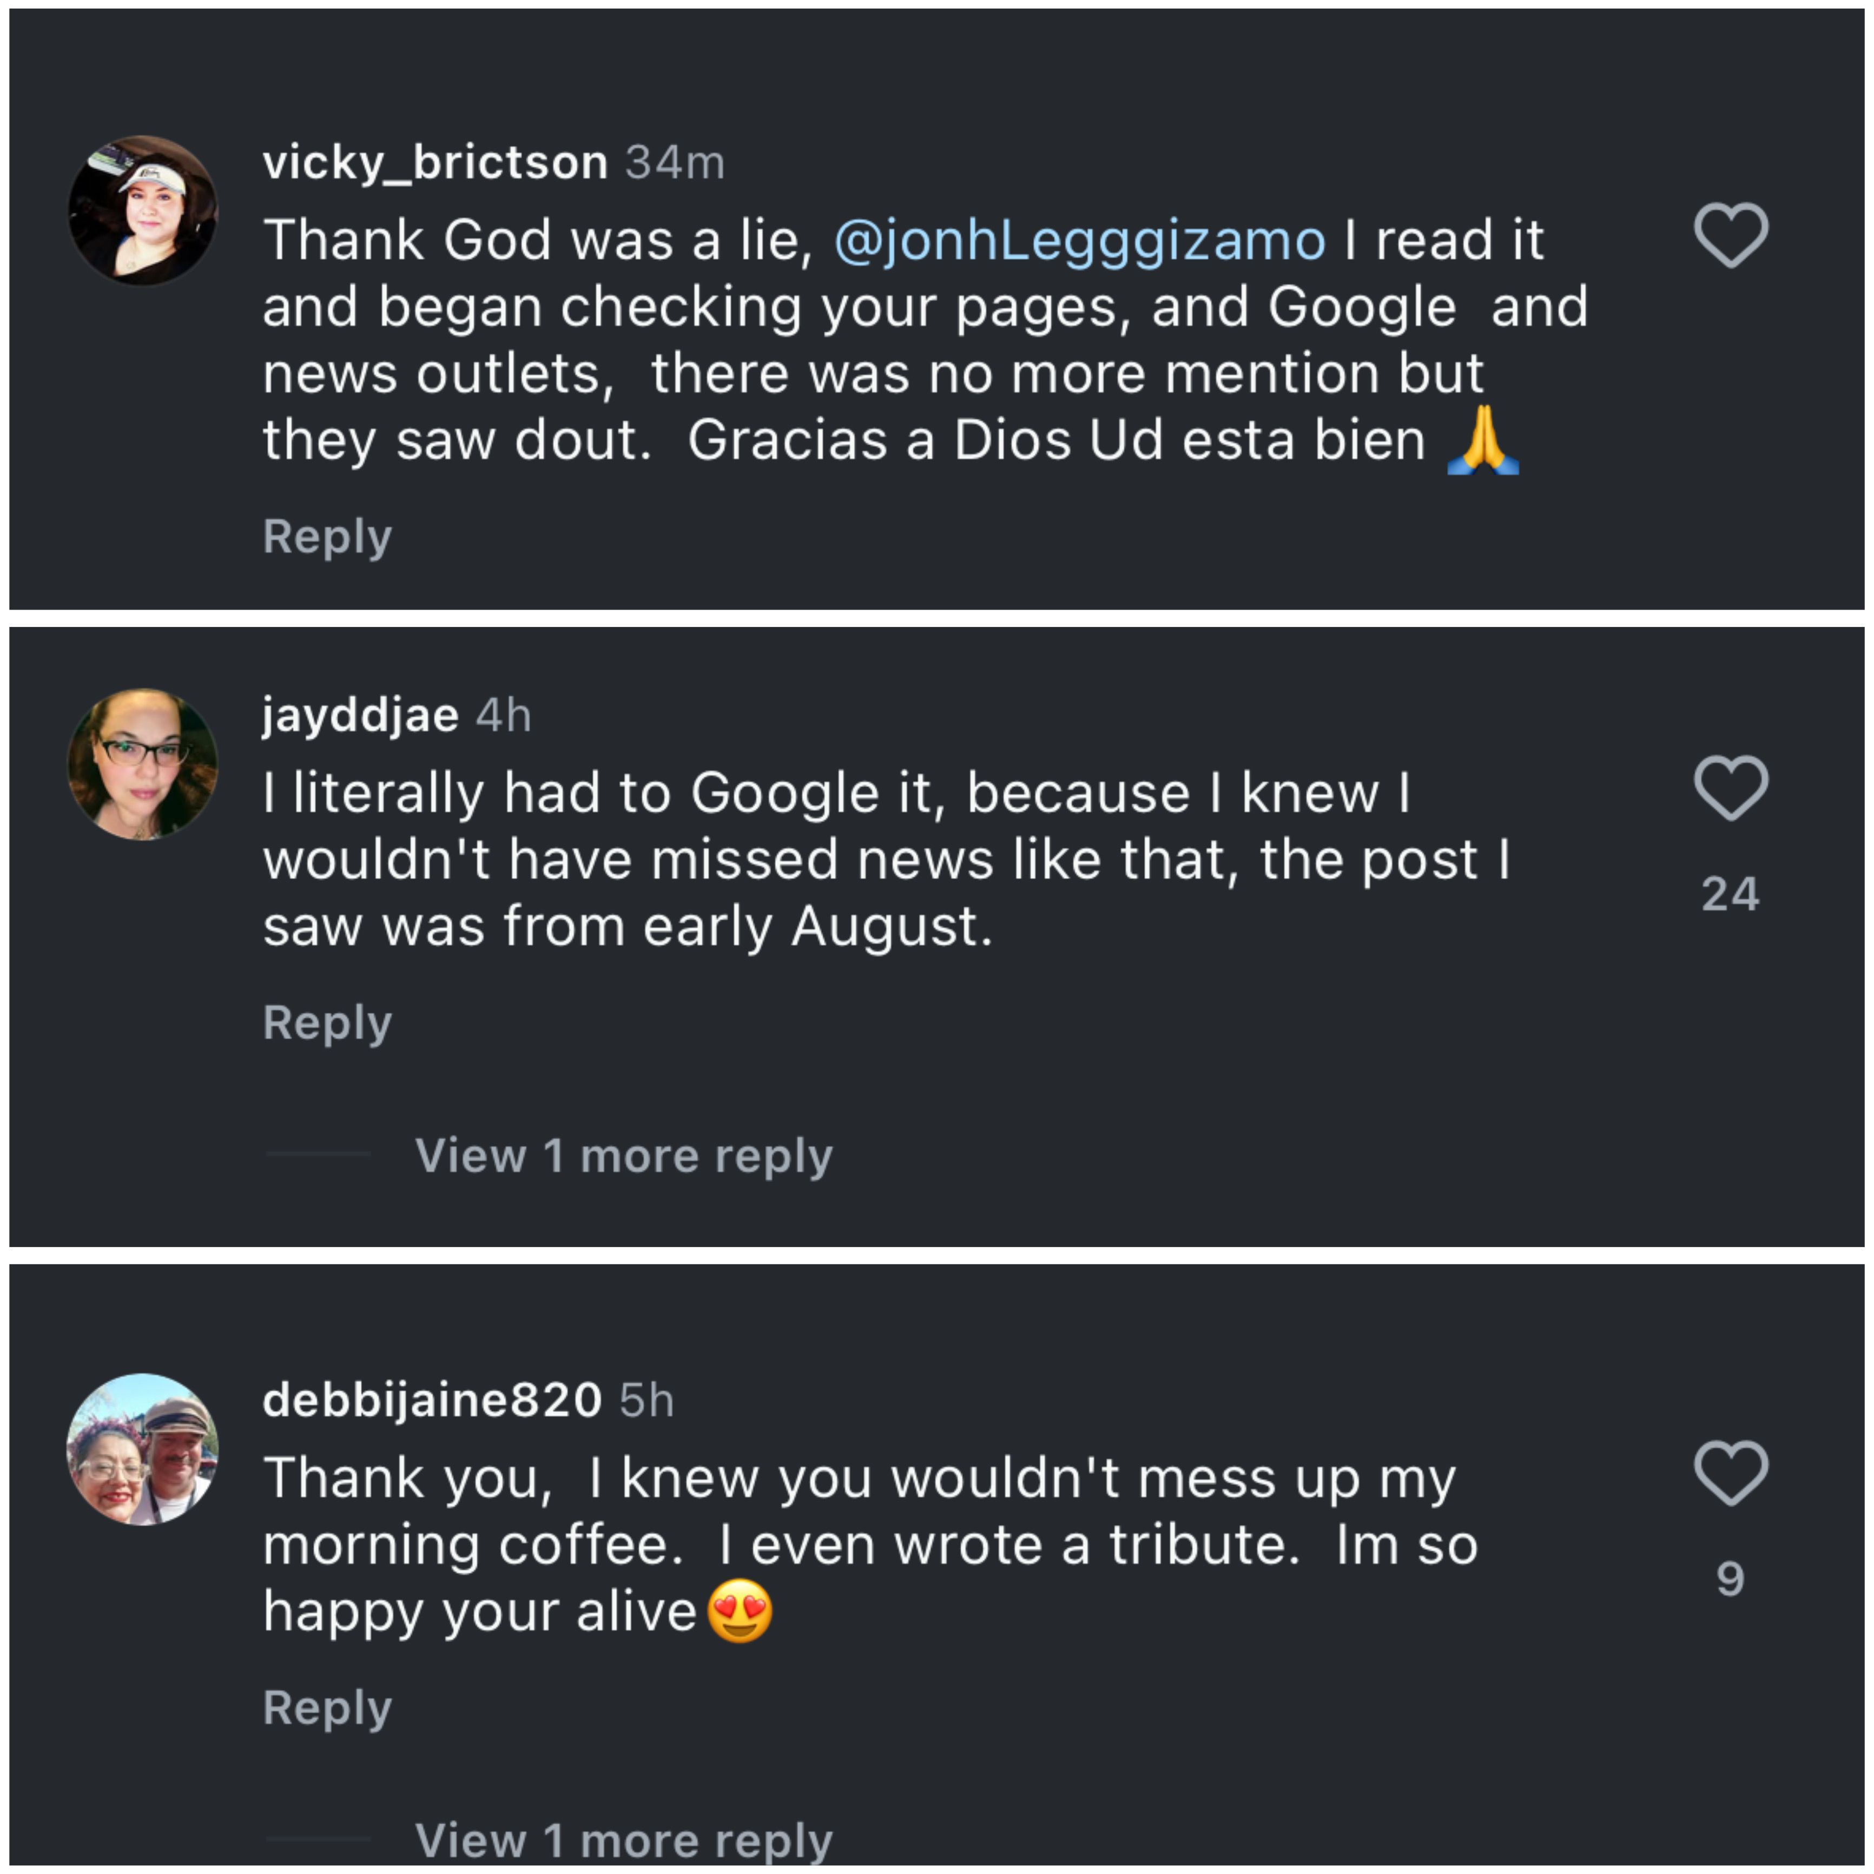This screenshot has width=1874, height=1874.
Task: Like vicky_brictson's comment with the heart
Action: tap(1731, 236)
